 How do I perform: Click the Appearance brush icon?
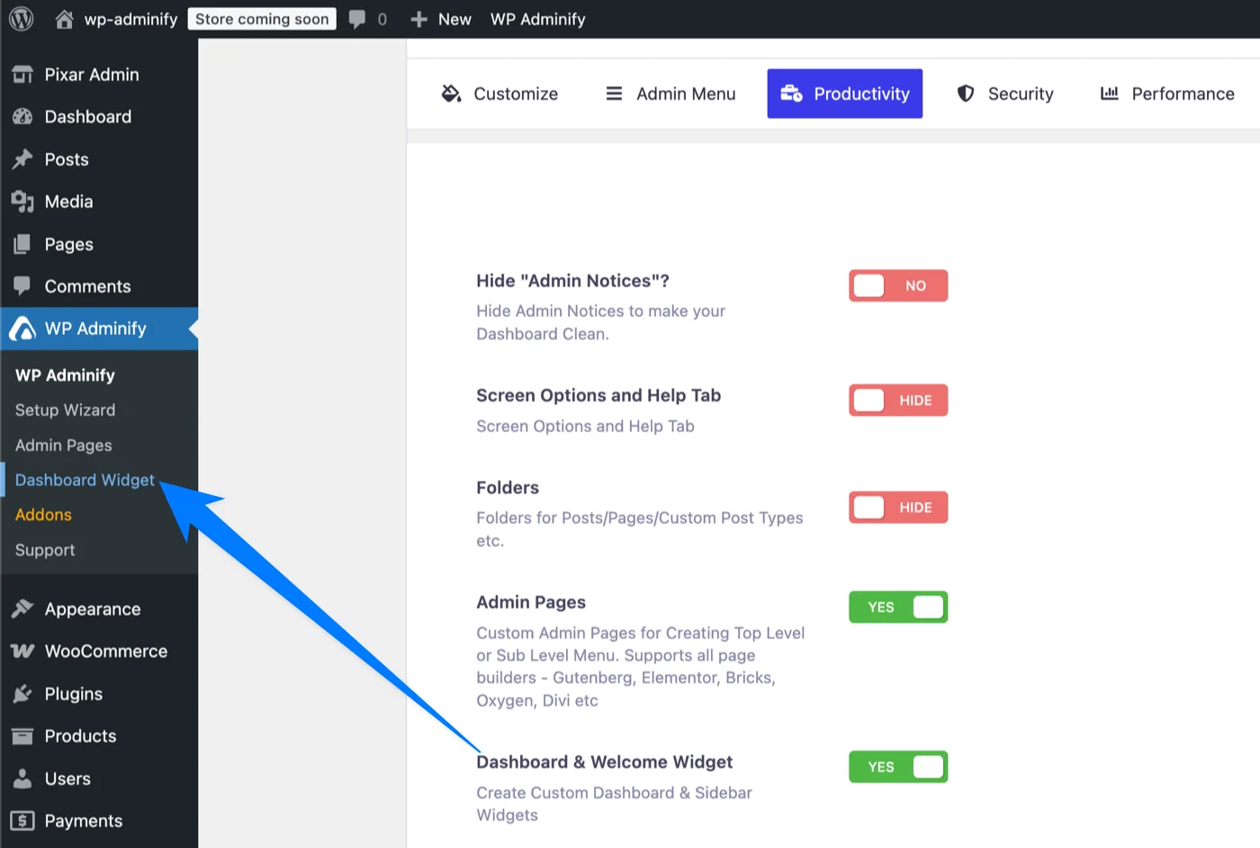(22, 609)
